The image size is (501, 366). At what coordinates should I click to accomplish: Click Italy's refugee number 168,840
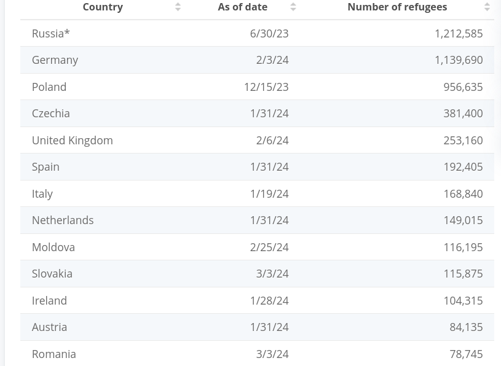463,193
